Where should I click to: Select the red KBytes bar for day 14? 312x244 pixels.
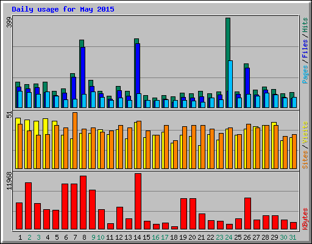tap(138, 201)
